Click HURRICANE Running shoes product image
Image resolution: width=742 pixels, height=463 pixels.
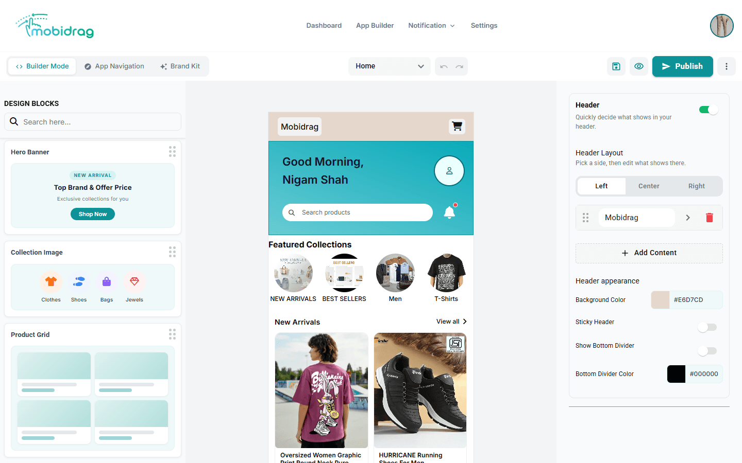click(420, 390)
